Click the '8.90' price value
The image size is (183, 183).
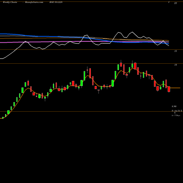(x=174, y=107)
